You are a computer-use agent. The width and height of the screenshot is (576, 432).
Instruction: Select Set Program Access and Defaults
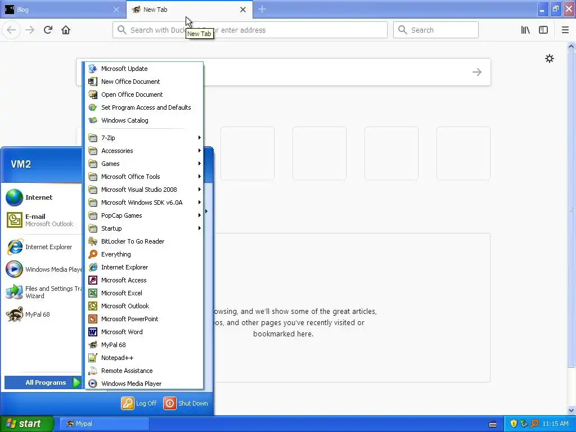pyautogui.click(x=143, y=107)
